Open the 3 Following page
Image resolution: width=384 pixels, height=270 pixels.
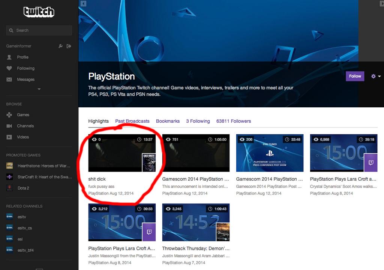click(x=199, y=121)
